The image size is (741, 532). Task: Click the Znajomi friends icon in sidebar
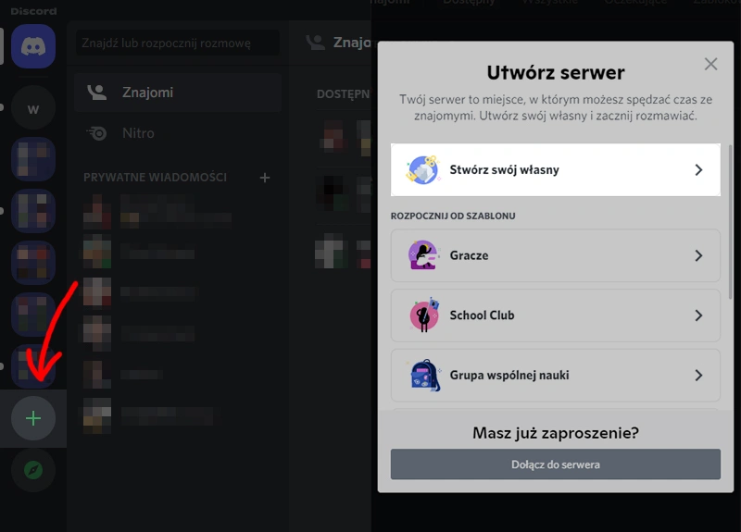point(97,93)
